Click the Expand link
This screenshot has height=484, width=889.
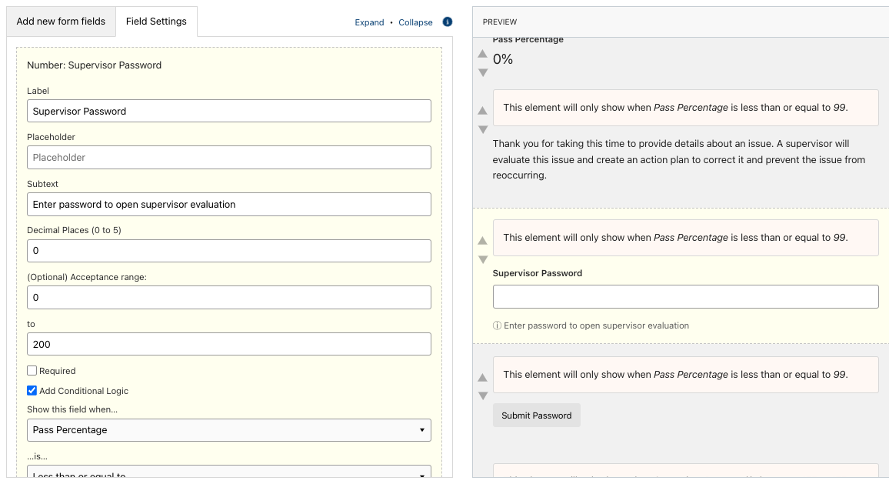tap(369, 22)
